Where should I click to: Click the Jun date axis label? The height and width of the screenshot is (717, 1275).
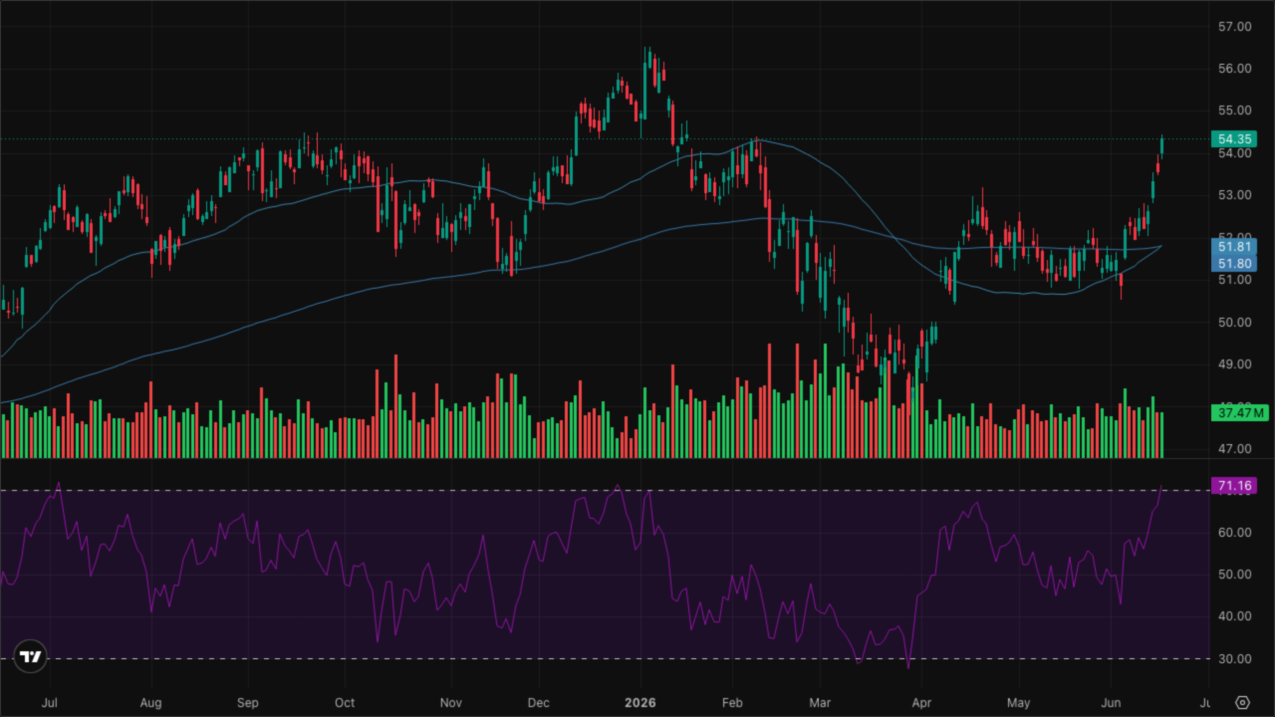1111,703
